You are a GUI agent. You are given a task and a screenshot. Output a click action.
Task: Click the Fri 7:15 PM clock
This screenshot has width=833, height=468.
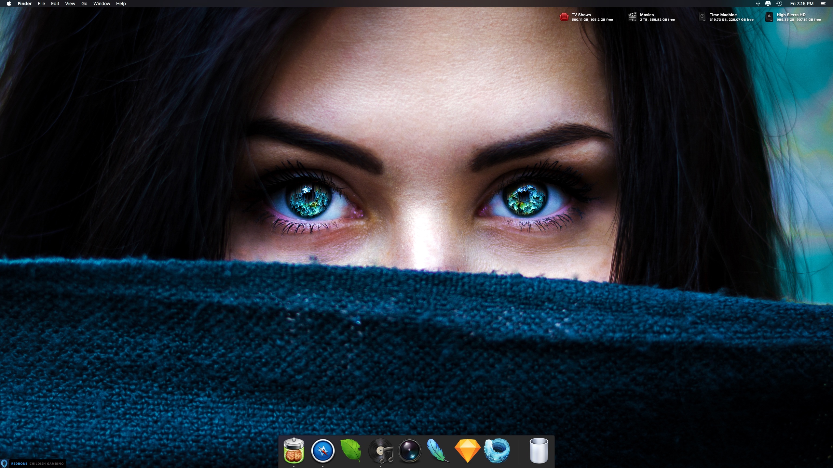[802, 4]
